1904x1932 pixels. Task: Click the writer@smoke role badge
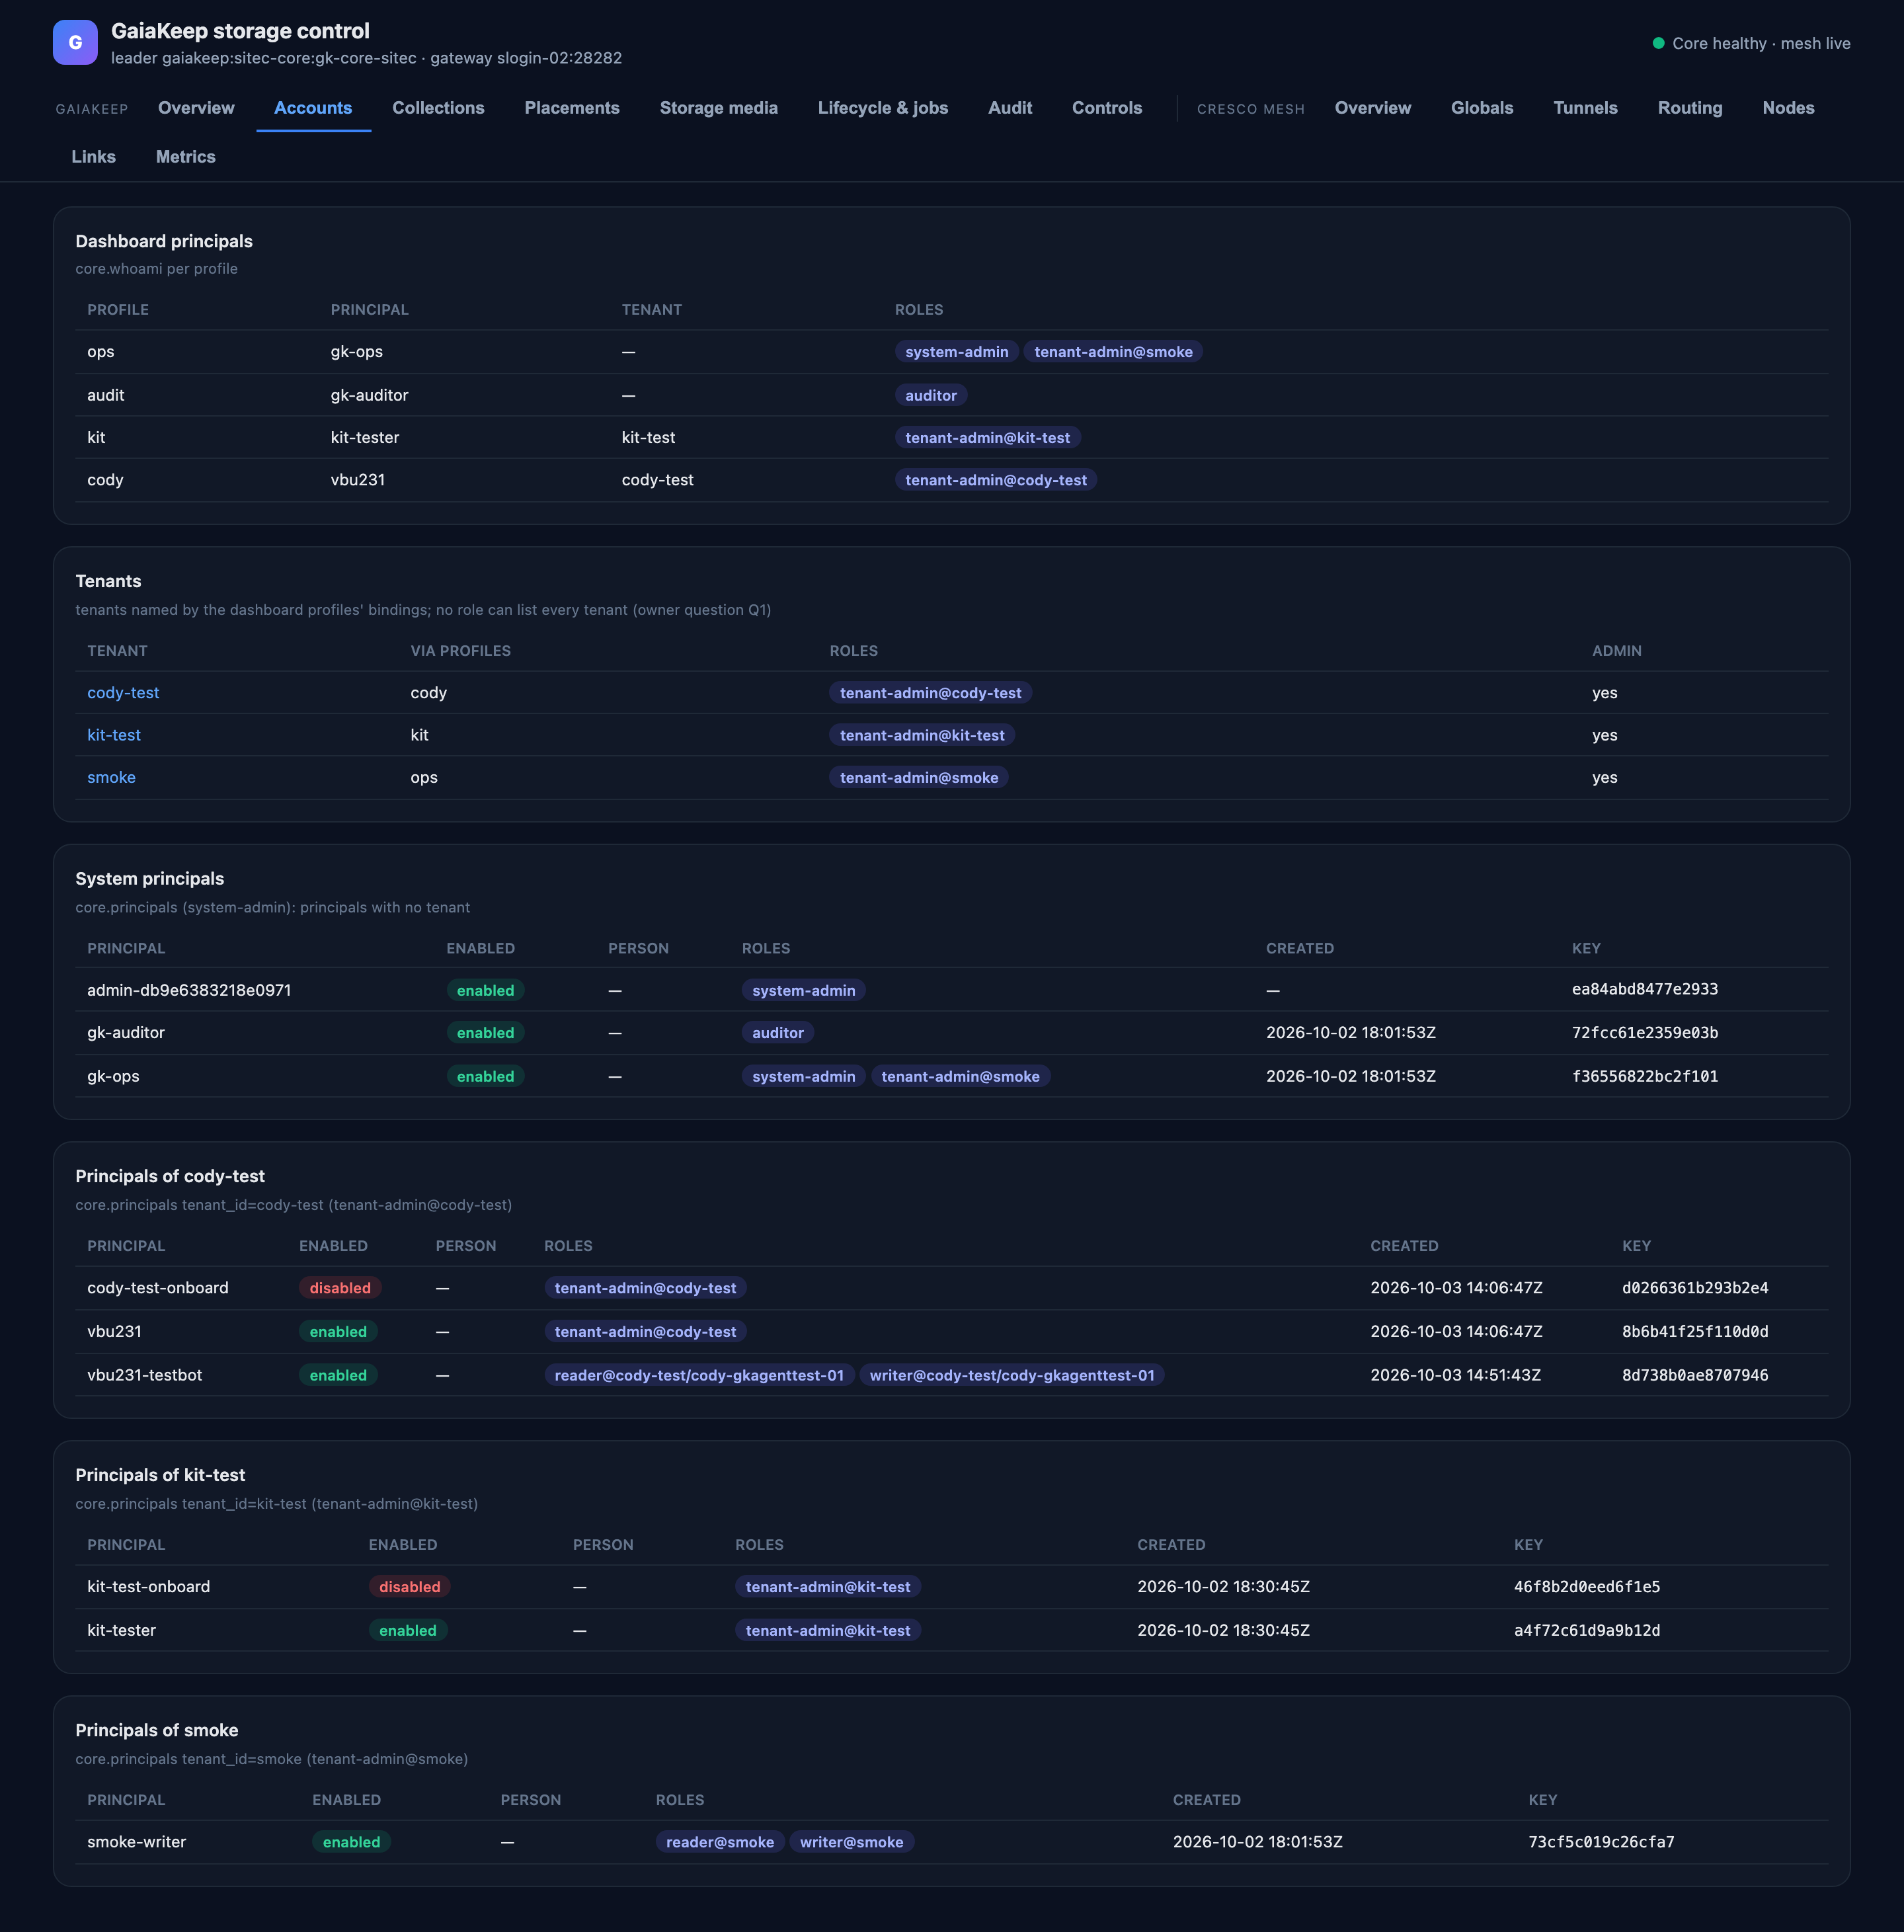tap(851, 1842)
